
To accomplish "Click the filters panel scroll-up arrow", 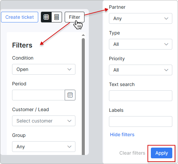I will click(83, 35).
